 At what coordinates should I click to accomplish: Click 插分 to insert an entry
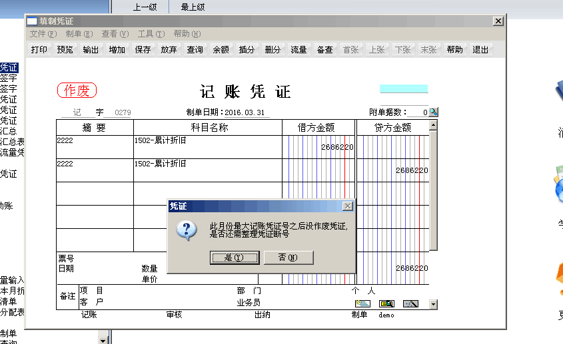pyautogui.click(x=247, y=49)
